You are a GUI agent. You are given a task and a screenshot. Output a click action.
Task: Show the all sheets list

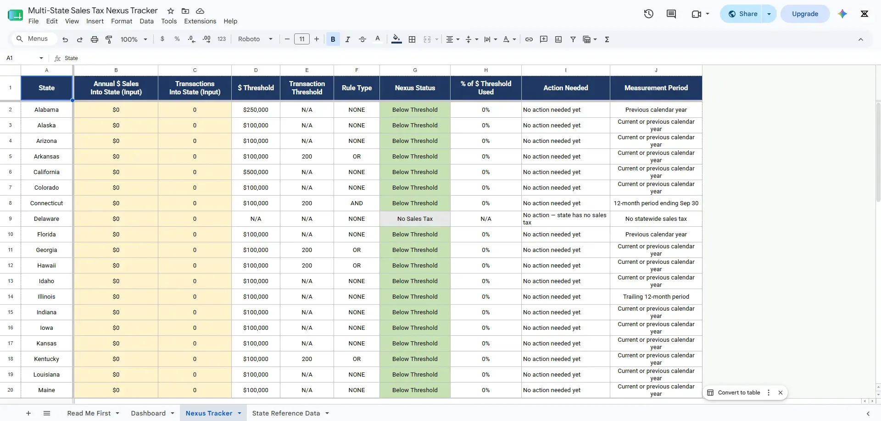coord(47,413)
